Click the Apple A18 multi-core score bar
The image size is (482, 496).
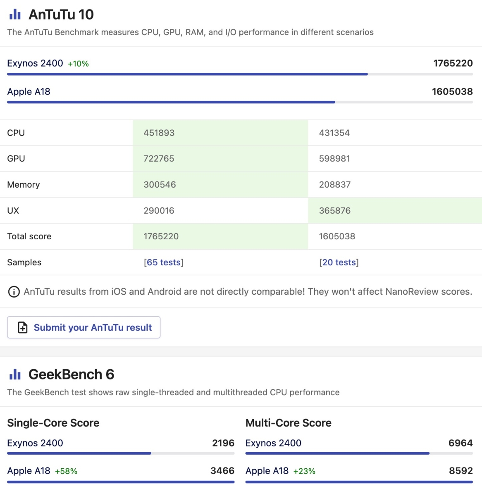pos(359,482)
